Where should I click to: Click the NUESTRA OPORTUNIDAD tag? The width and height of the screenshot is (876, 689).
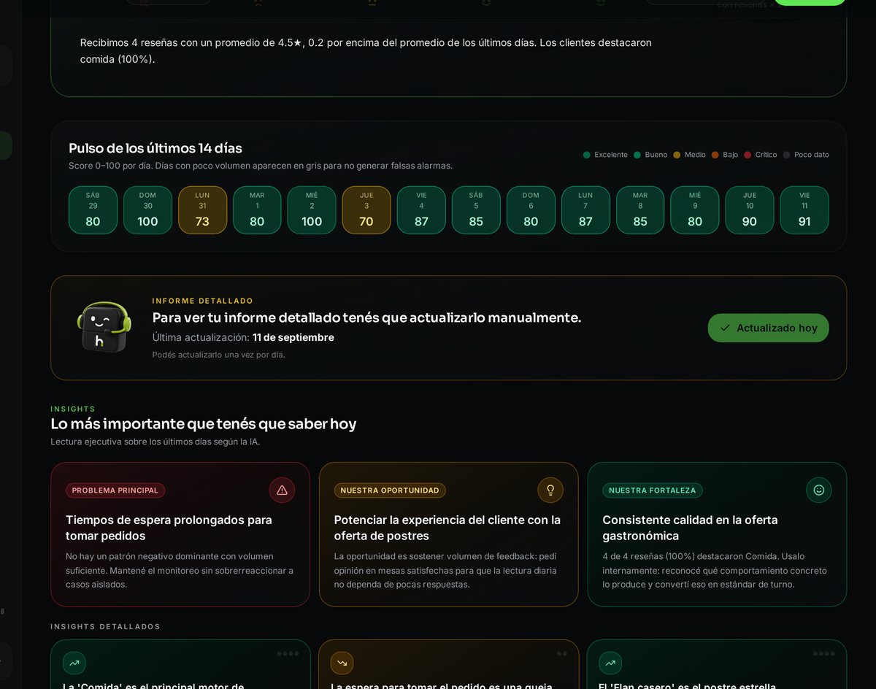(x=390, y=490)
